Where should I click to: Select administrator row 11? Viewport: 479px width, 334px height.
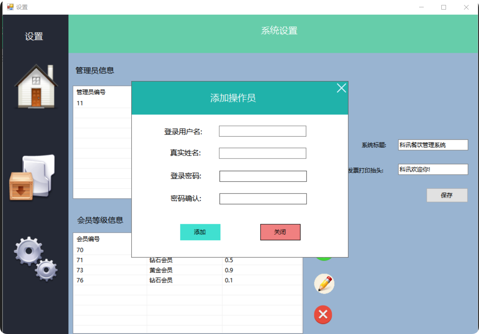click(102, 103)
